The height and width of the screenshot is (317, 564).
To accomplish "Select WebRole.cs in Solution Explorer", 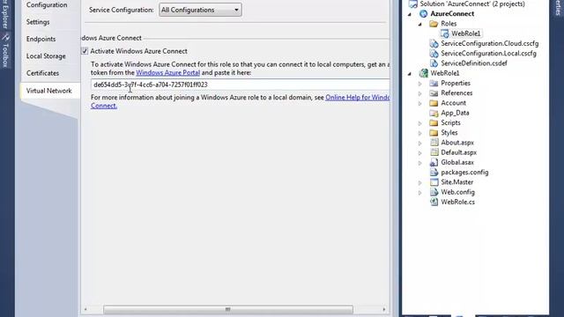I will [458, 202].
